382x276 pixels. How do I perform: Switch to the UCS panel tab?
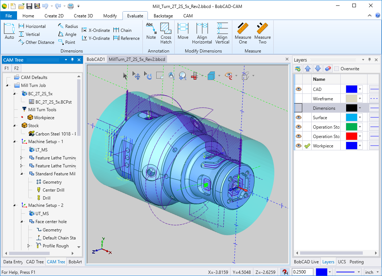click(342, 262)
